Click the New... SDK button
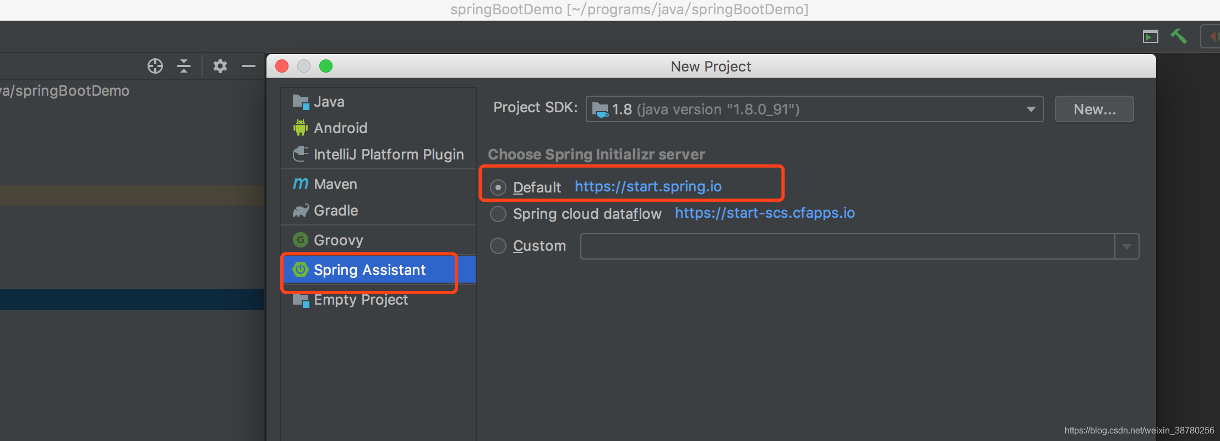Image resolution: width=1220 pixels, height=441 pixels. coord(1094,109)
